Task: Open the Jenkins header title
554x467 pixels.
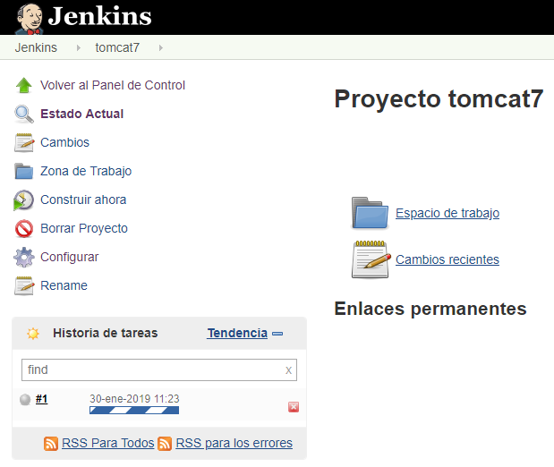Action: tap(99, 16)
